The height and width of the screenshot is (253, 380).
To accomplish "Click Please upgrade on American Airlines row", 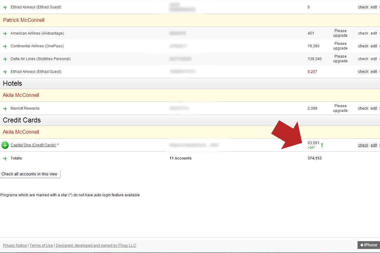I will point(340,33).
